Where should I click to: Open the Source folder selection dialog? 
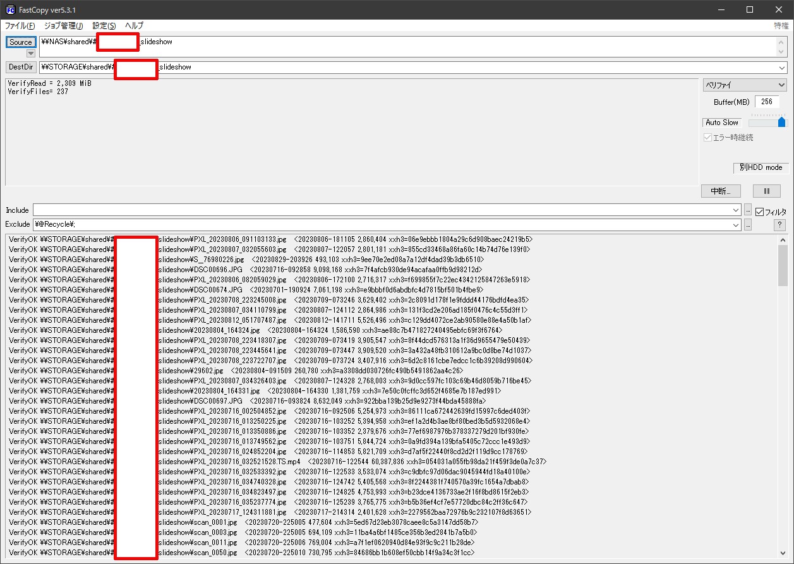point(21,42)
